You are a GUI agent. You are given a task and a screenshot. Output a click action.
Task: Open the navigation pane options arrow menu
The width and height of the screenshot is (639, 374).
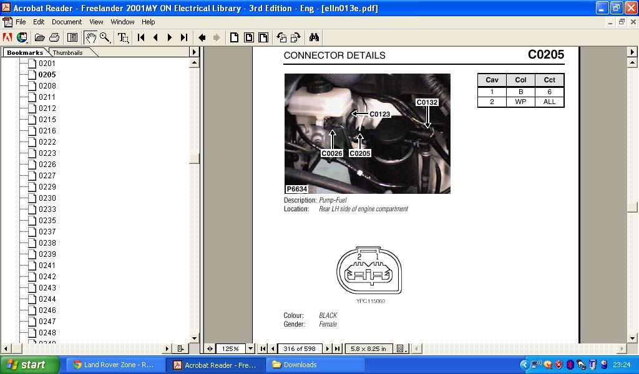tap(194, 52)
